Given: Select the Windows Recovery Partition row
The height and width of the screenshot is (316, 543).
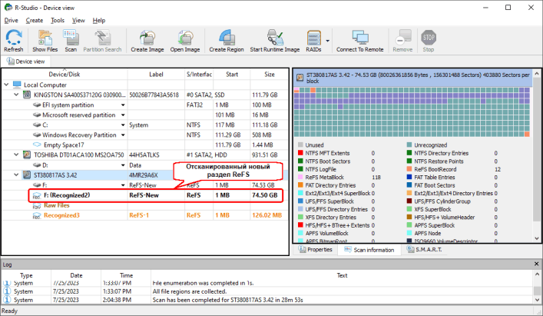Looking at the screenshot, I should click(145, 135).
